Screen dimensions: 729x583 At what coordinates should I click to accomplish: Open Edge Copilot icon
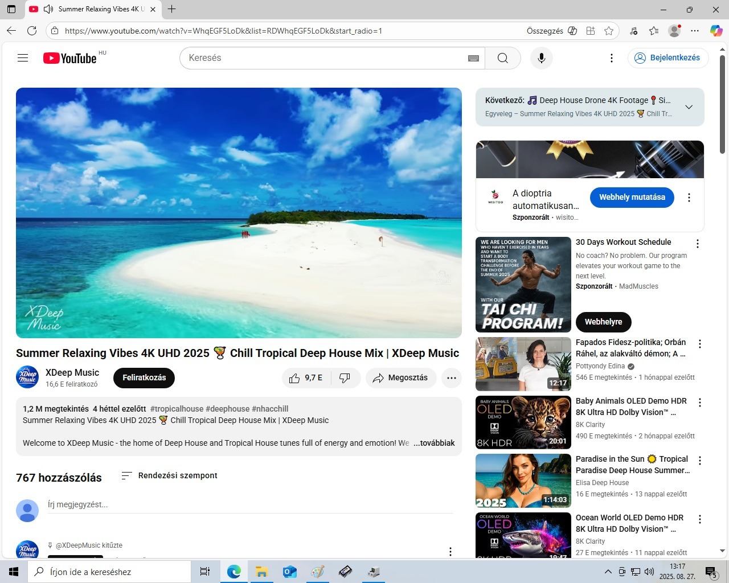[716, 31]
